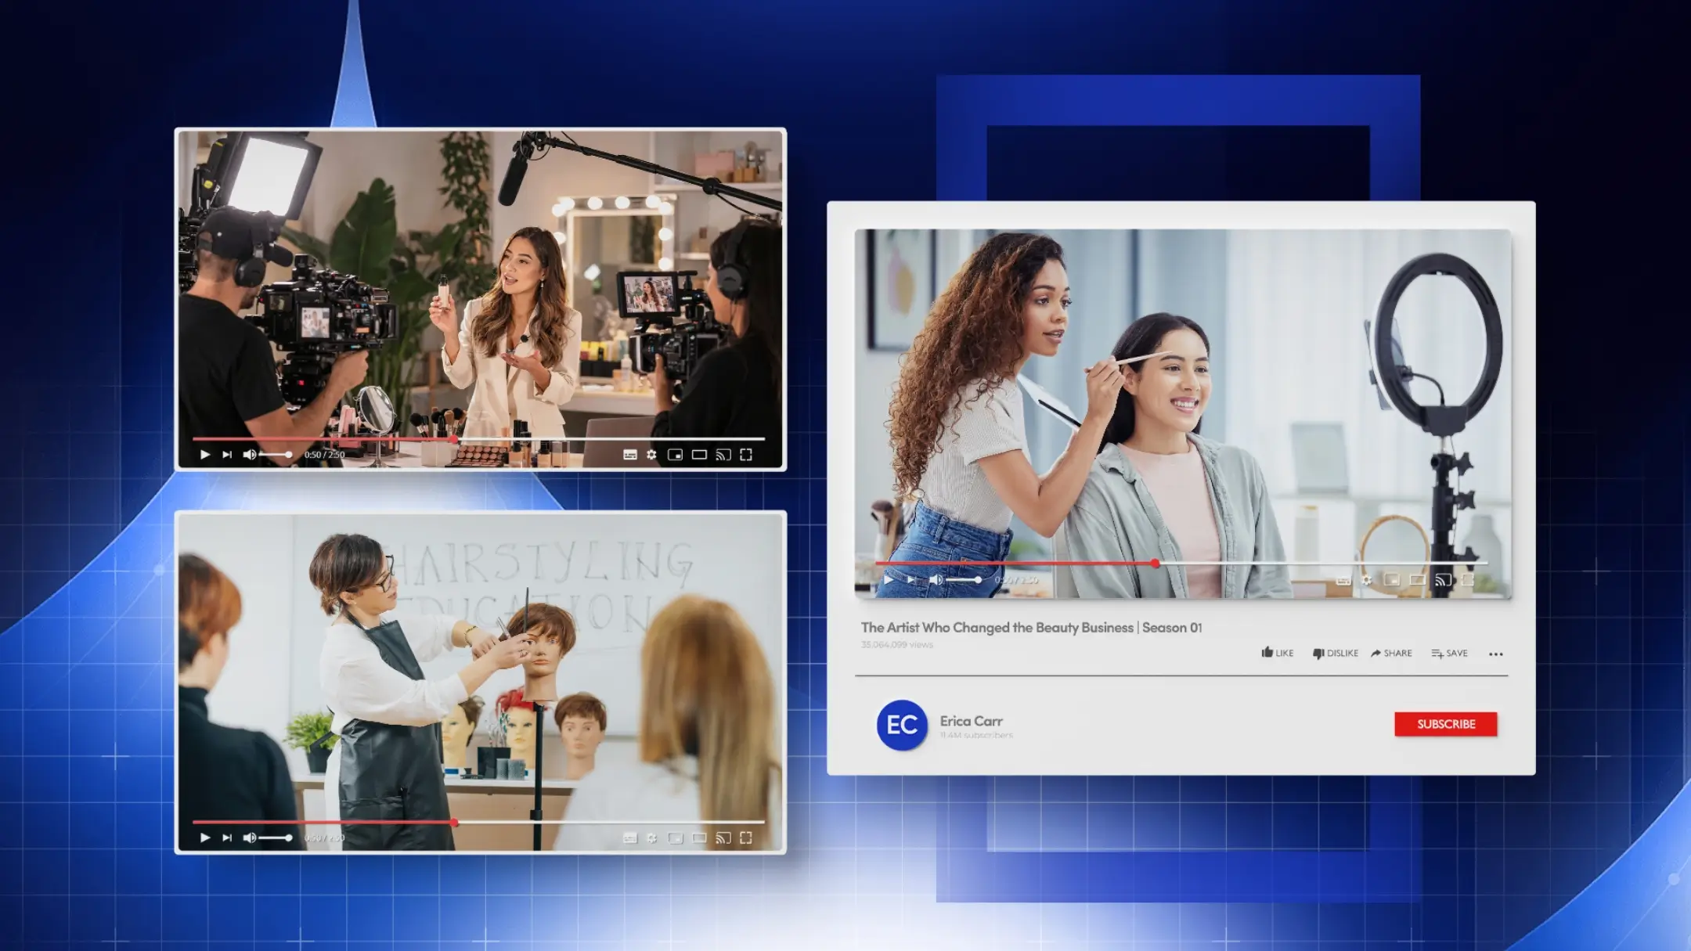Open the film-set makeup video thumbnail
This screenshot has width=1691, height=951.
(x=481, y=299)
